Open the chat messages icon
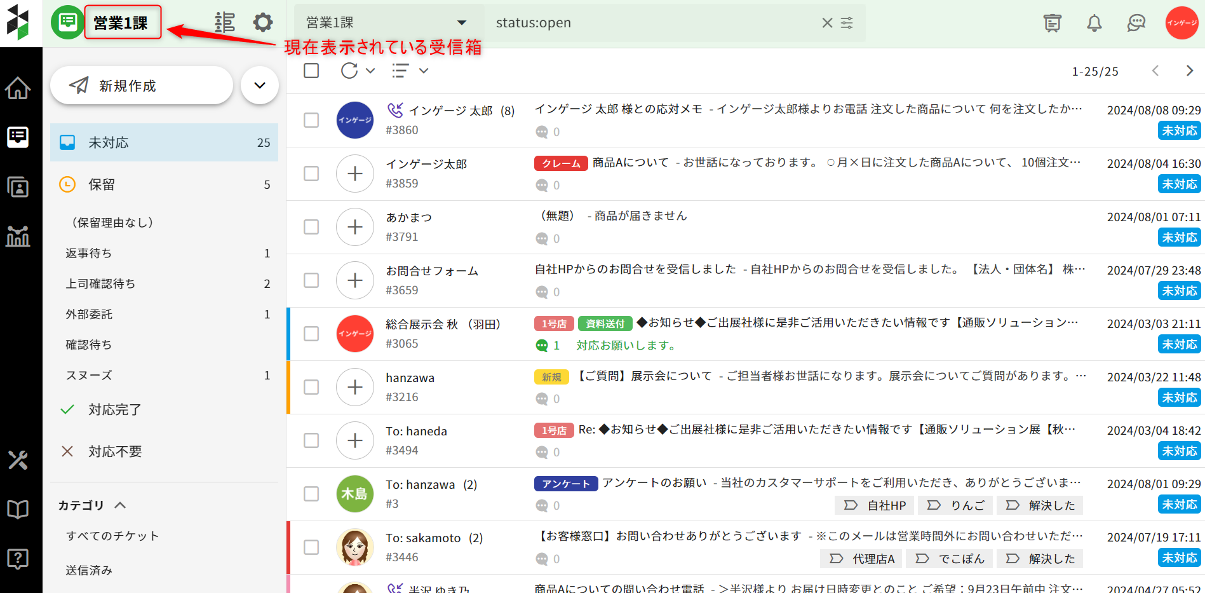The width and height of the screenshot is (1205, 593). (1136, 24)
